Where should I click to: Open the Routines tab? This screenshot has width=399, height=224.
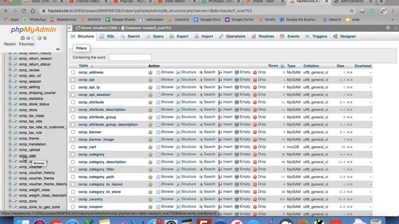tap(263, 37)
